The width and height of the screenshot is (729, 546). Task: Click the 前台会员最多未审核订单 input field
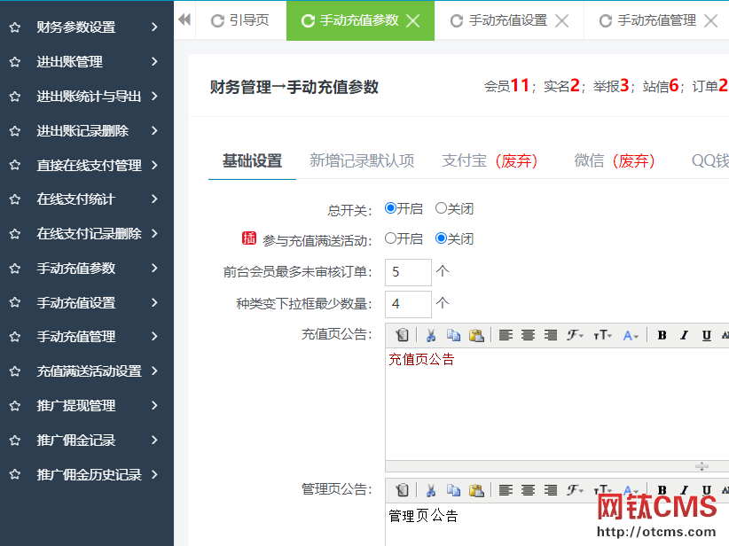coord(408,272)
